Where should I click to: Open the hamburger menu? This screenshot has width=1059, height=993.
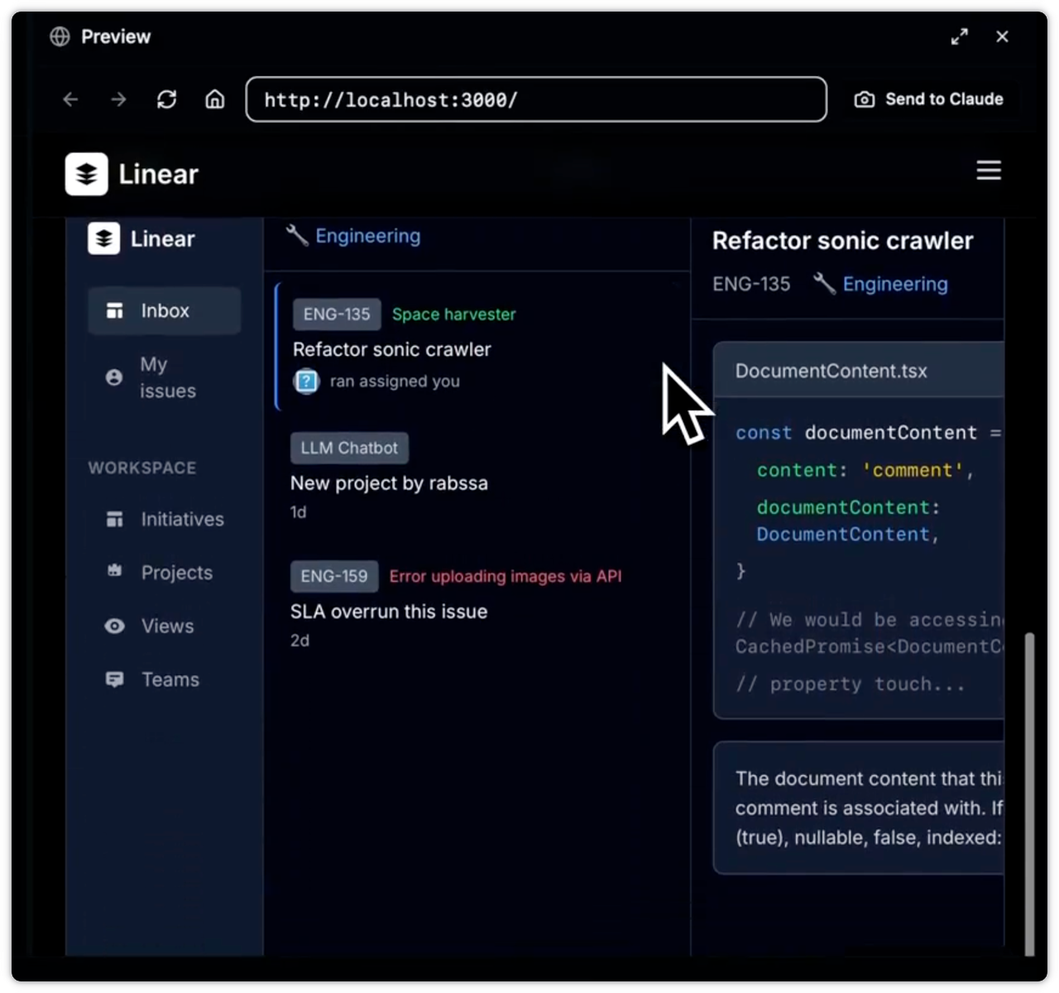tap(989, 170)
